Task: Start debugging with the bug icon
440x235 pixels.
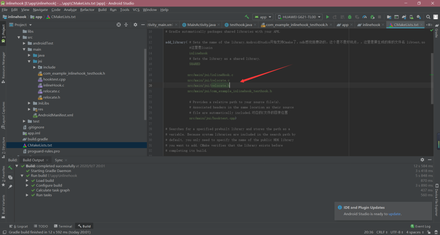Action: coord(350,17)
